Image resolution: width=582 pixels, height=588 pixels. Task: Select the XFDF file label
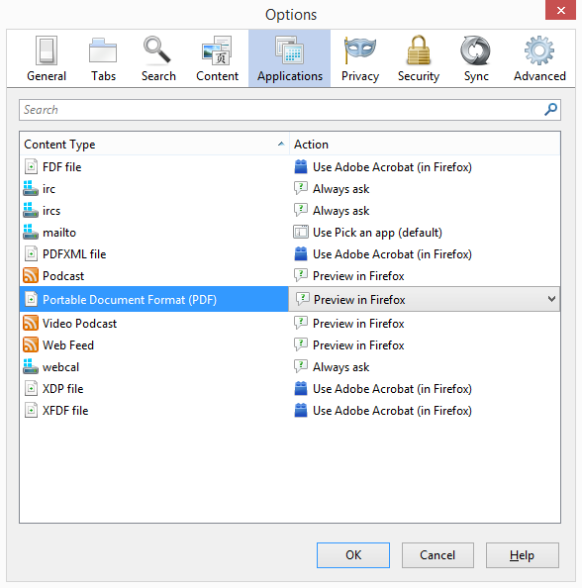[65, 410]
